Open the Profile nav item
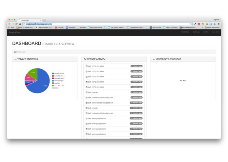228x162 pixels. pyautogui.click(x=206, y=32)
